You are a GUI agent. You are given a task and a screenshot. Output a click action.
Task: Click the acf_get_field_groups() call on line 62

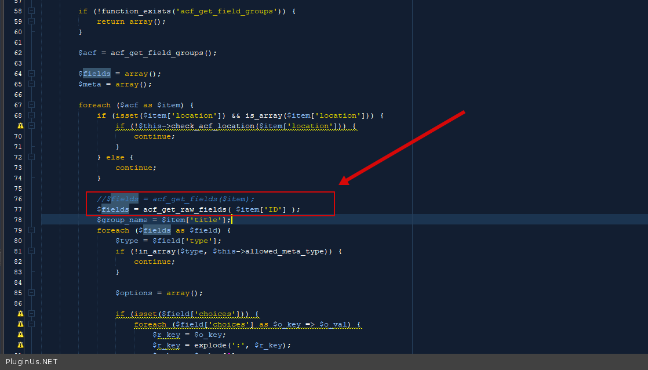[x=163, y=53]
